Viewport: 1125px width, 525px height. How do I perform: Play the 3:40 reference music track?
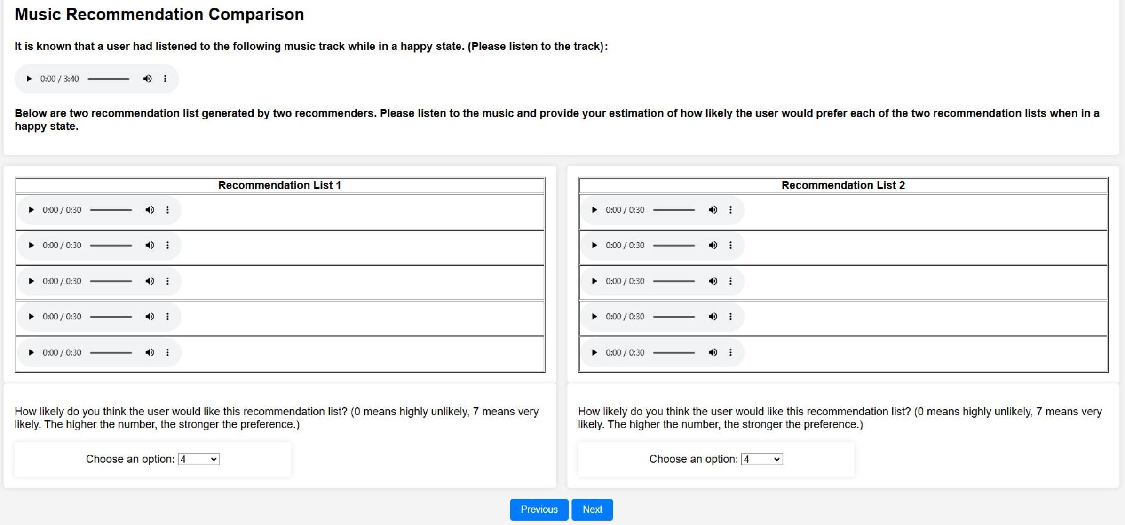click(x=29, y=79)
